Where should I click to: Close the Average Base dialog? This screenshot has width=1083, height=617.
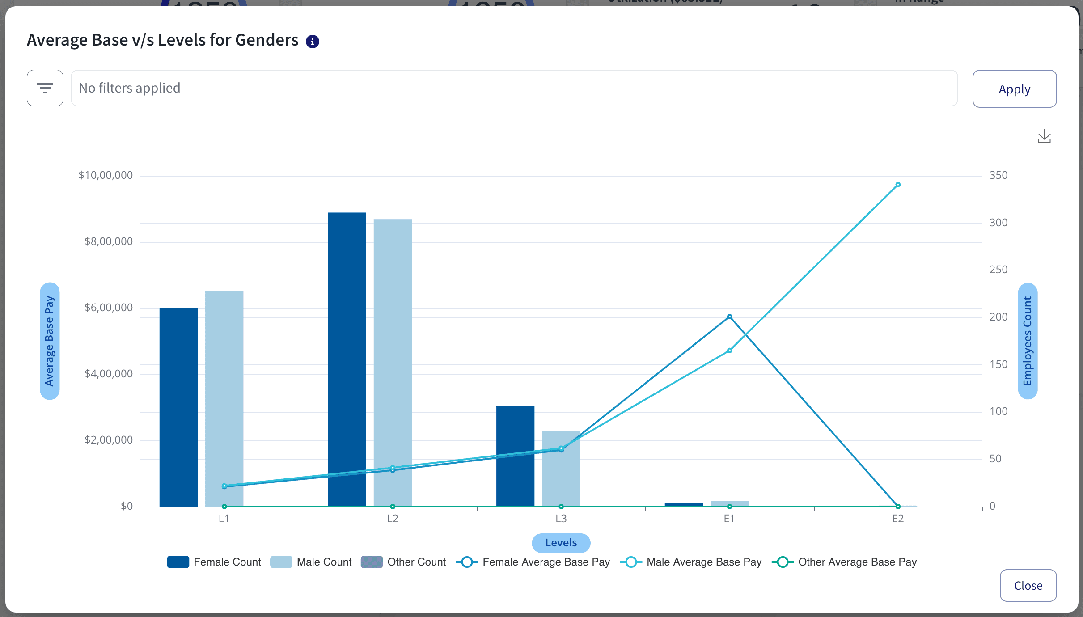click(x=1028, y=586)
